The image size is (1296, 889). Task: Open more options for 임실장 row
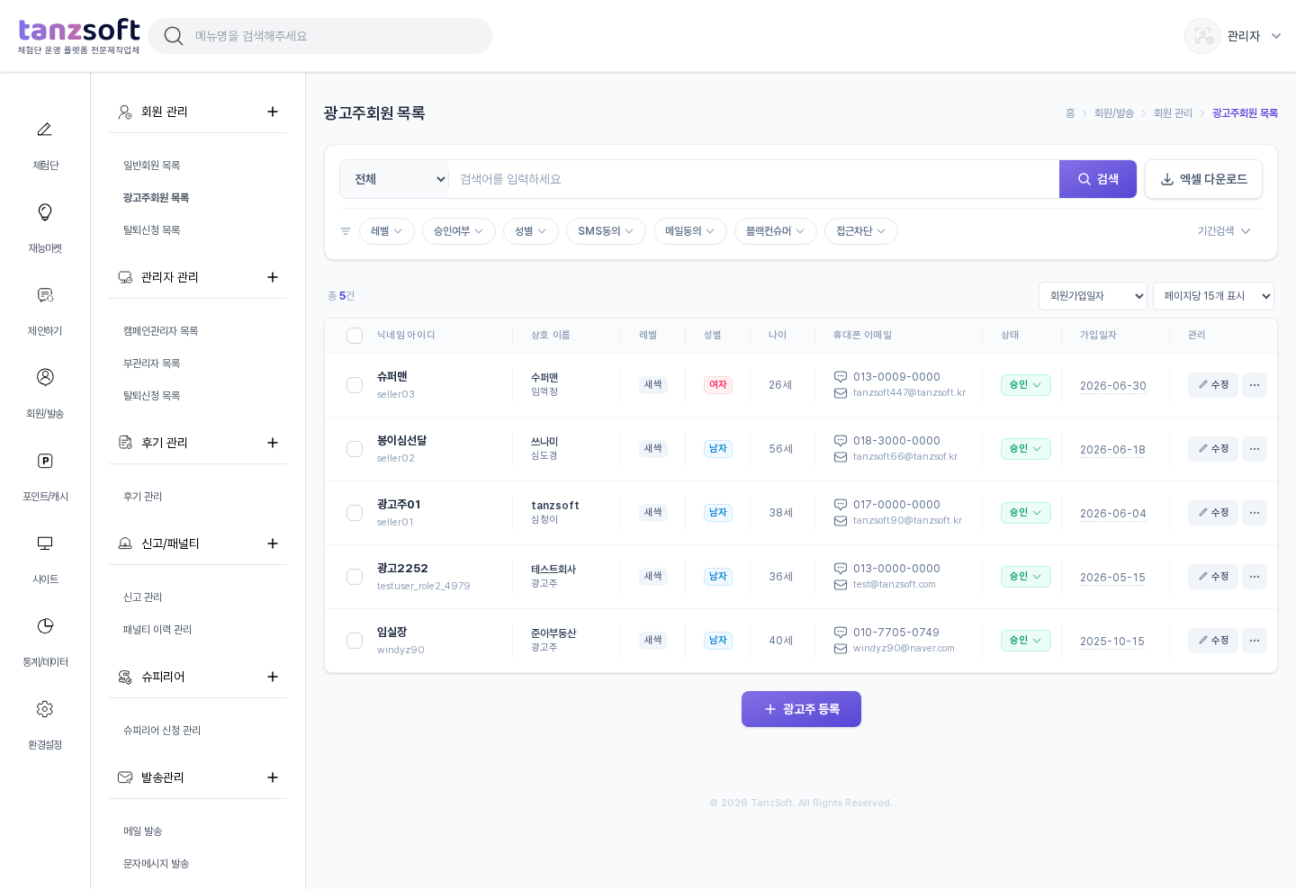pos(1255,641)
